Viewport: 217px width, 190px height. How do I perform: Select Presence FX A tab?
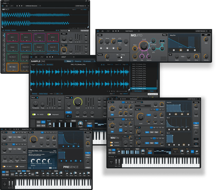[x=4, y=172]
